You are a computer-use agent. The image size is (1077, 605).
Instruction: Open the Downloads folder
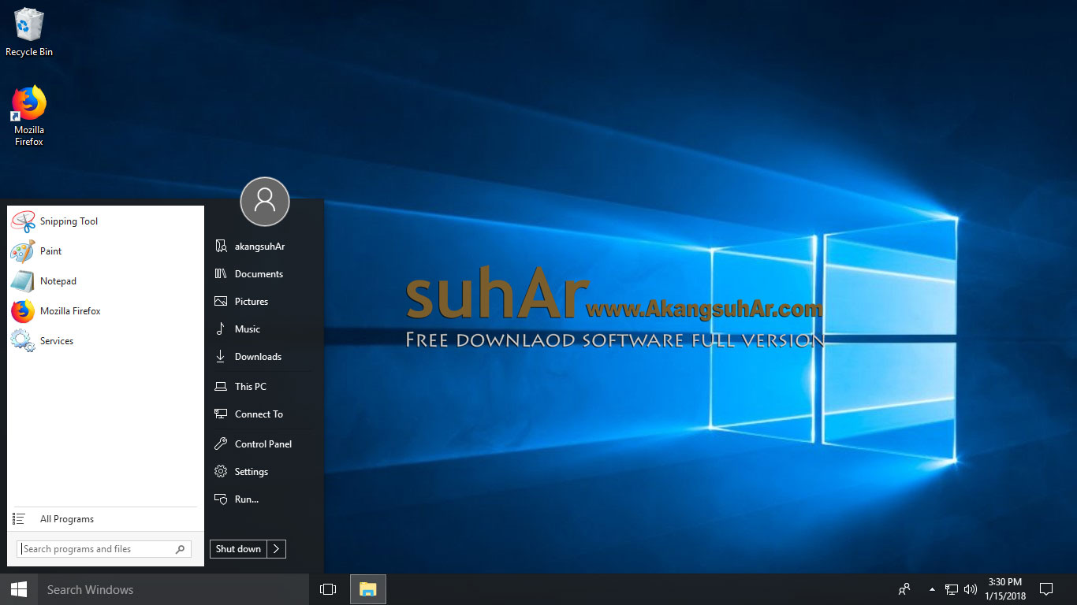255,356
